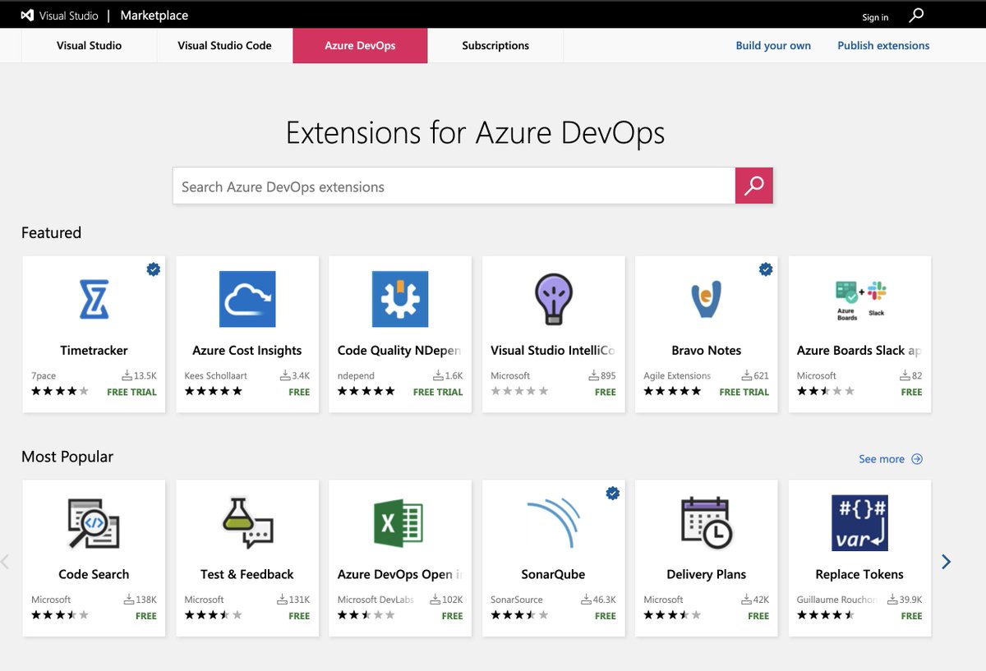
Task: Click the publisher name SonarSource
Action: [x=516, y=600]
